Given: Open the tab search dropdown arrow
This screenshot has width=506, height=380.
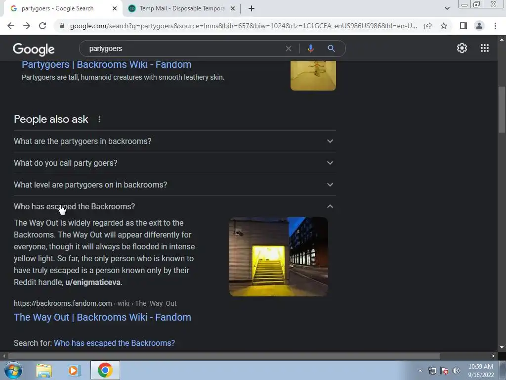Looking at the screenshot, I should (447, 8).
